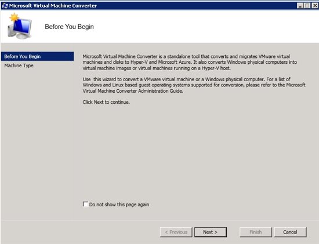Minimize the Virtual Machine Converter window

coord(300,5)
